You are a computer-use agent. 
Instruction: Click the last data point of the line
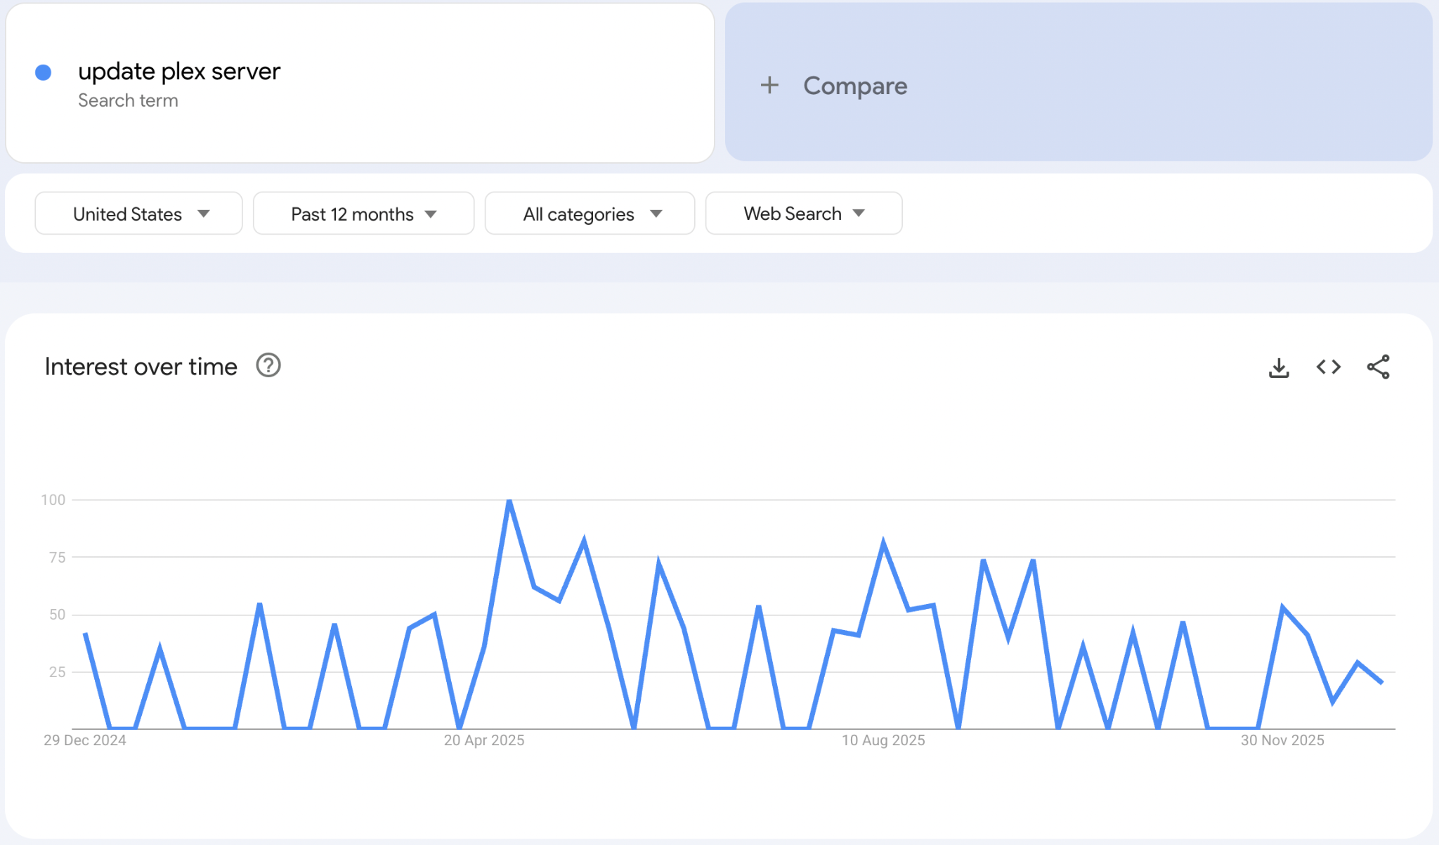coord(1381,682)
